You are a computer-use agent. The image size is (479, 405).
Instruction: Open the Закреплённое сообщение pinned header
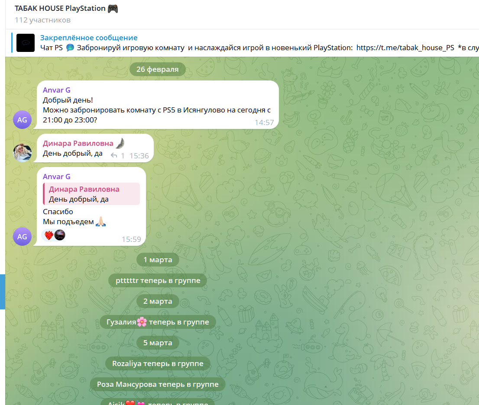click(x=89, y=38)
